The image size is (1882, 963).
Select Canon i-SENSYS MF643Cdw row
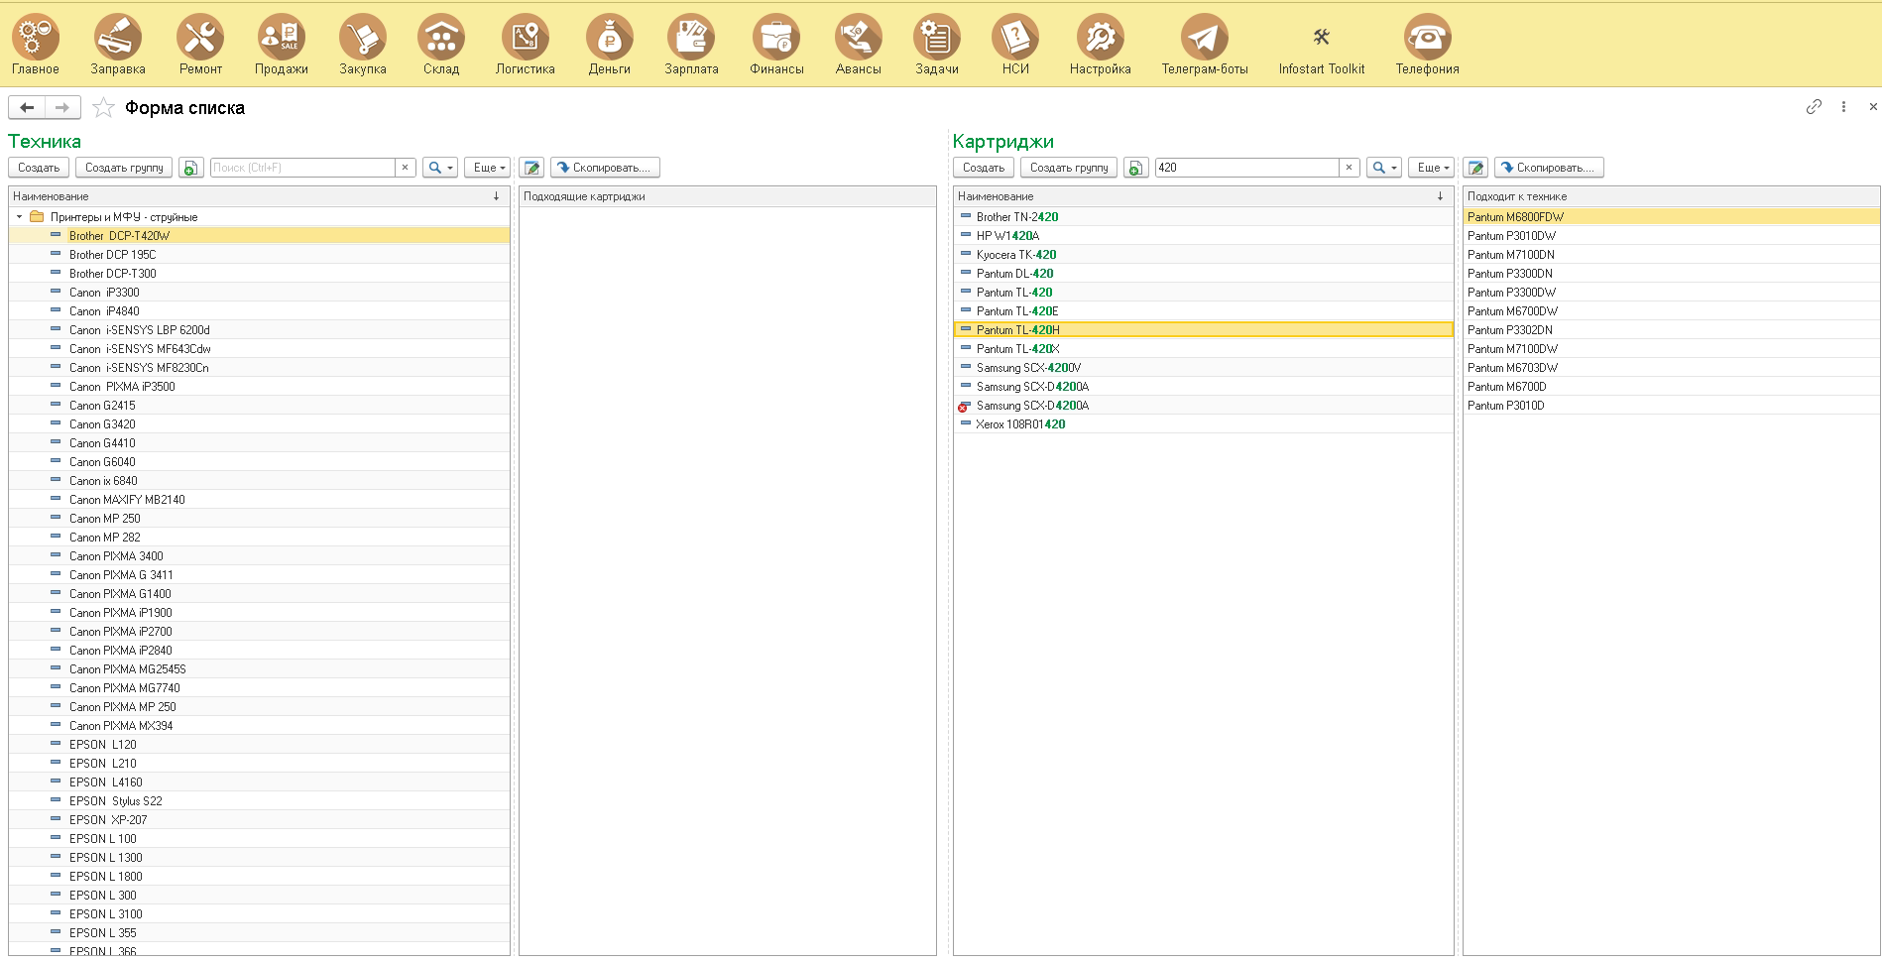tap(260, 349)
